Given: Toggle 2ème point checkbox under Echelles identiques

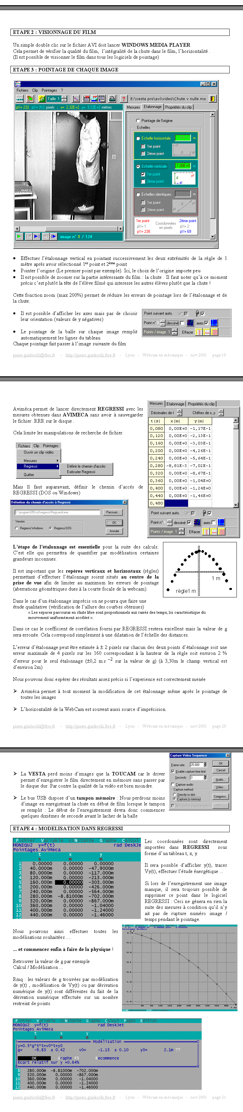Looking at the screenshot, I should tap(143, 210).
